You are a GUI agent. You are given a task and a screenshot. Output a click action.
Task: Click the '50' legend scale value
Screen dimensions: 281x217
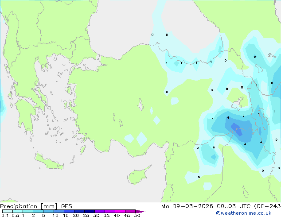pos(137,215)
